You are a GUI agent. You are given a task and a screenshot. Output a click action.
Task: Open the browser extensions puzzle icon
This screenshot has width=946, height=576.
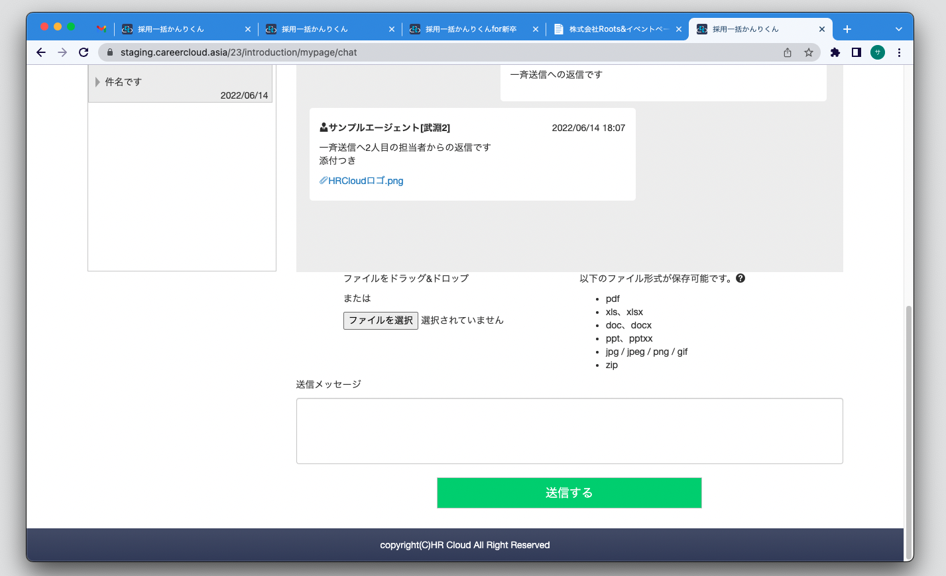[x=835, y=52]
